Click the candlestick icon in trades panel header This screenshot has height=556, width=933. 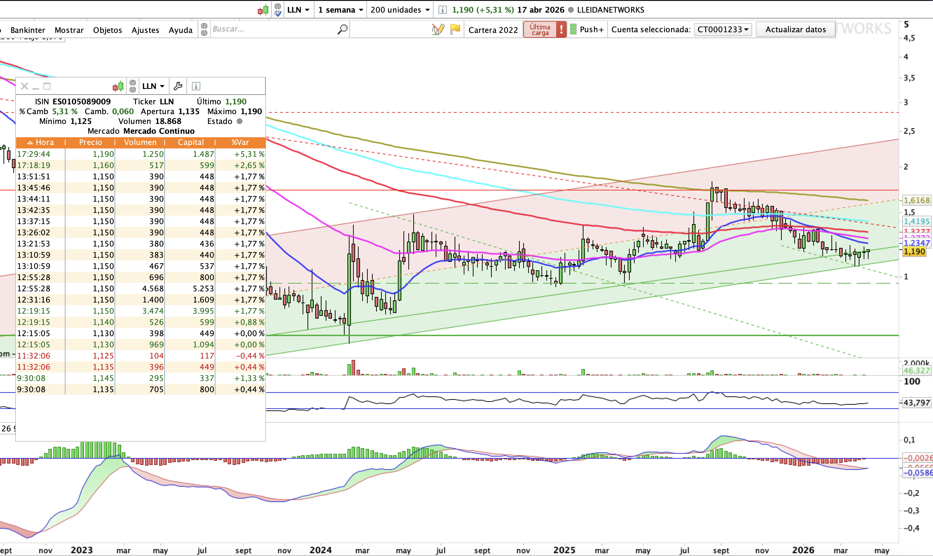click(118, 86)
